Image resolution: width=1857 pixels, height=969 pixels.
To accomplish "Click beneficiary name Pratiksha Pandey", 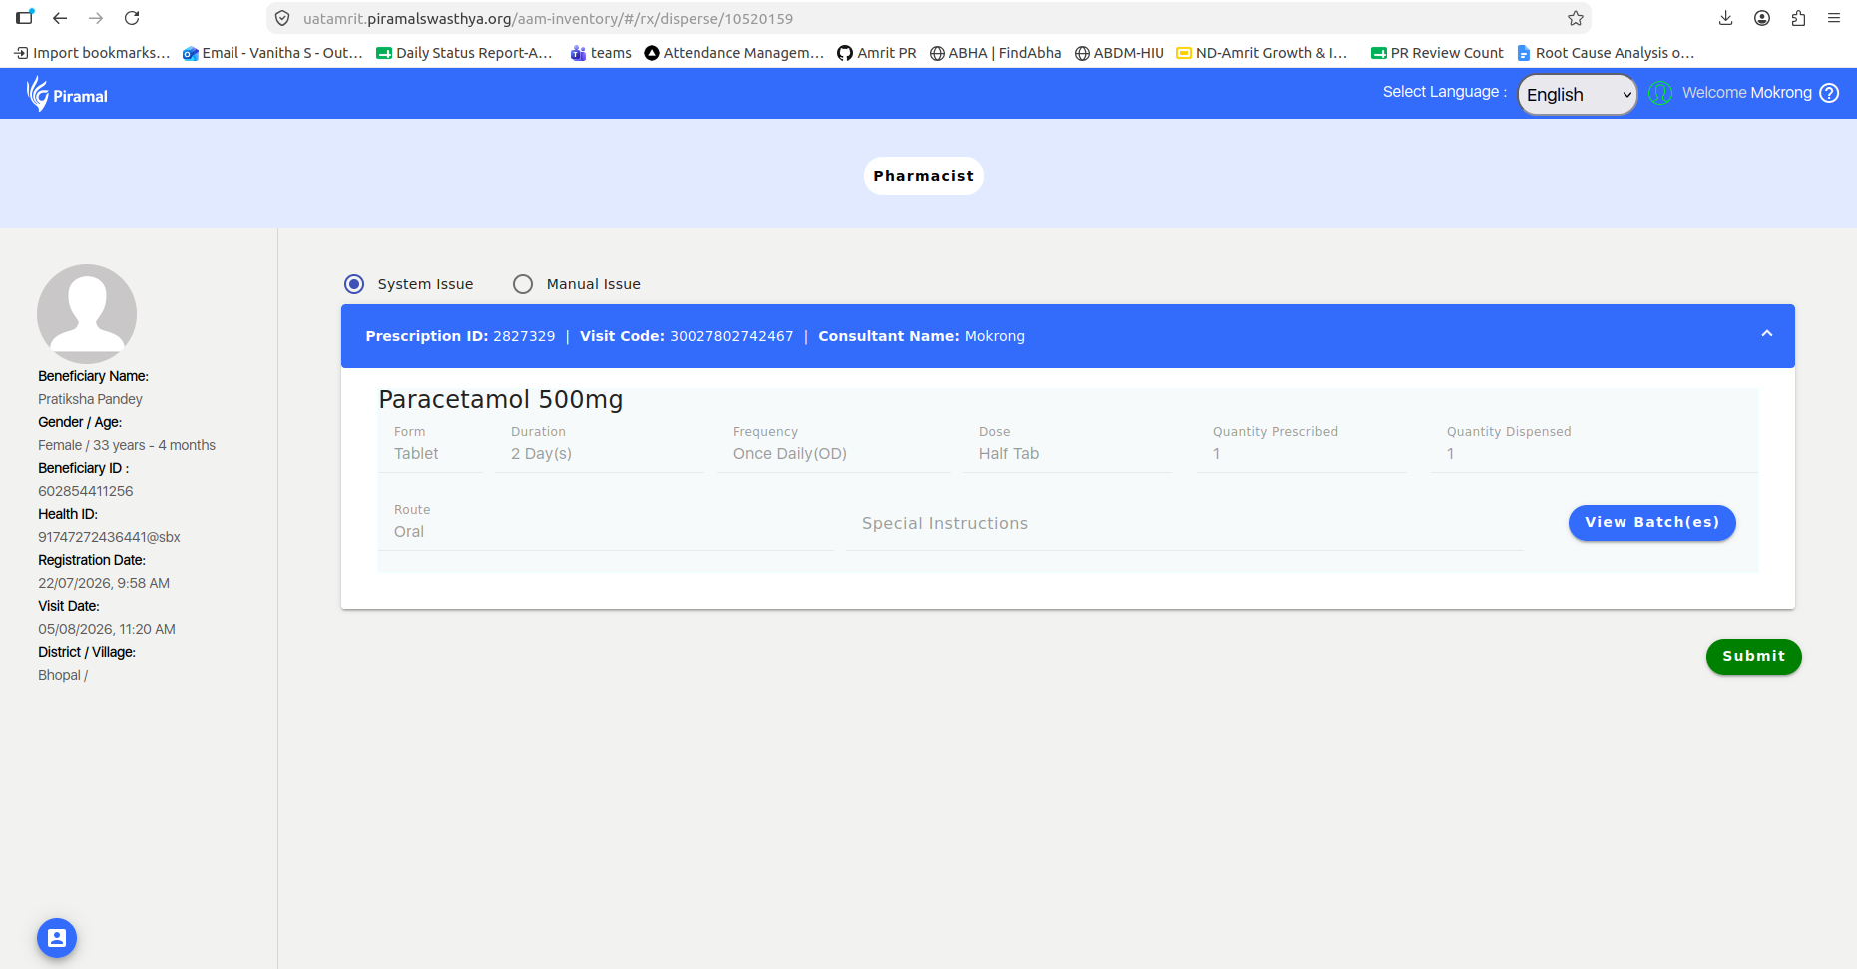I will [90, 399].
